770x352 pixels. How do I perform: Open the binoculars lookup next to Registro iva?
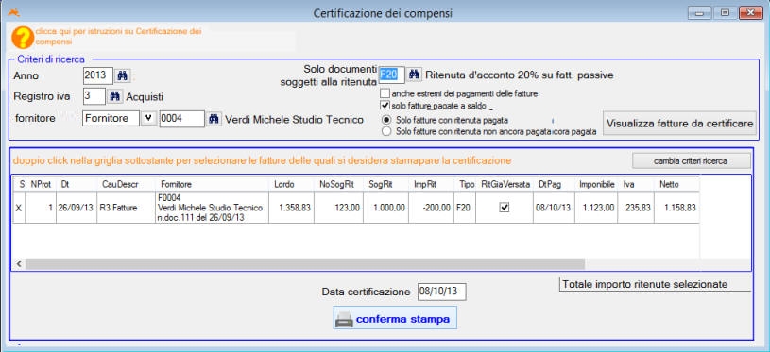click(115, 96)
